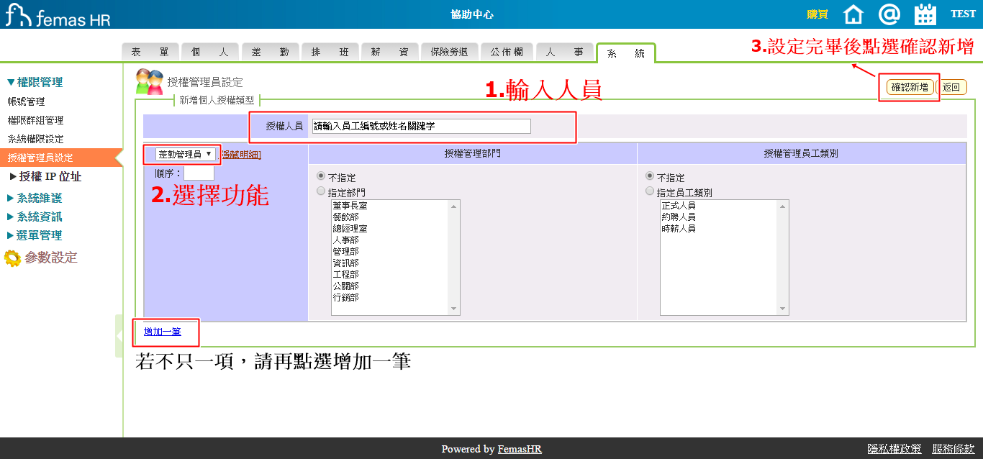Click the 增加一筆 link
The width and height of the screenshot is (983, 459).
point(162,332)
